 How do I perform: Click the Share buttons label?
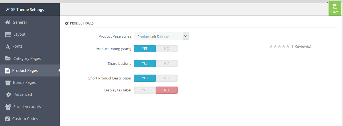120,63
